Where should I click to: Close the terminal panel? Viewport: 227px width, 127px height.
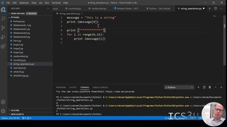[x=221, y=87]
